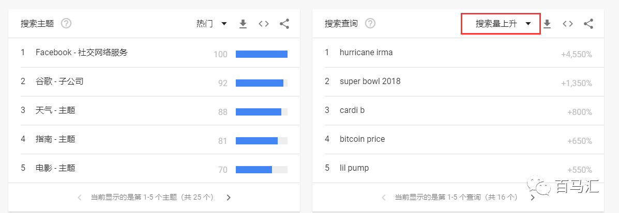Open embed code for 搜索主题 panel
The height and width of the screenshot is (213, 619).
(264, 24)
